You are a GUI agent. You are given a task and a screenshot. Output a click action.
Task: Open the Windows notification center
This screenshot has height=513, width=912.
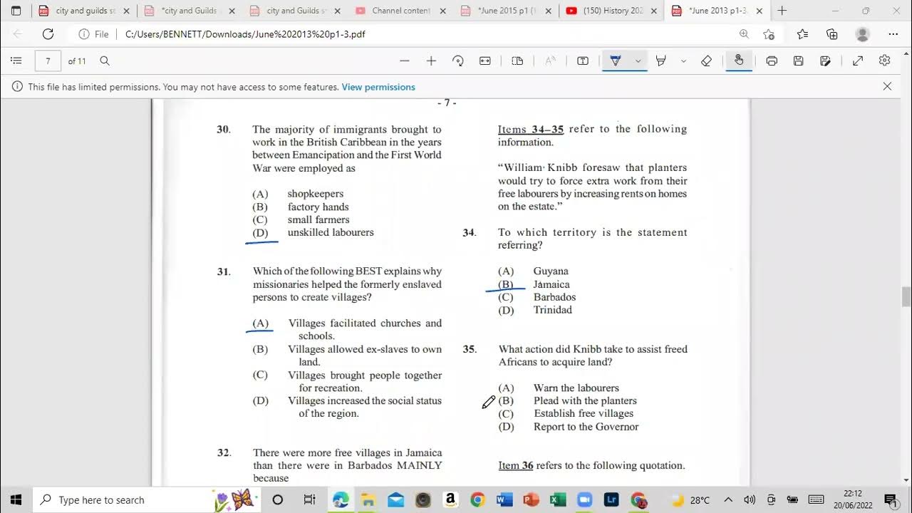tap(890, 499)
